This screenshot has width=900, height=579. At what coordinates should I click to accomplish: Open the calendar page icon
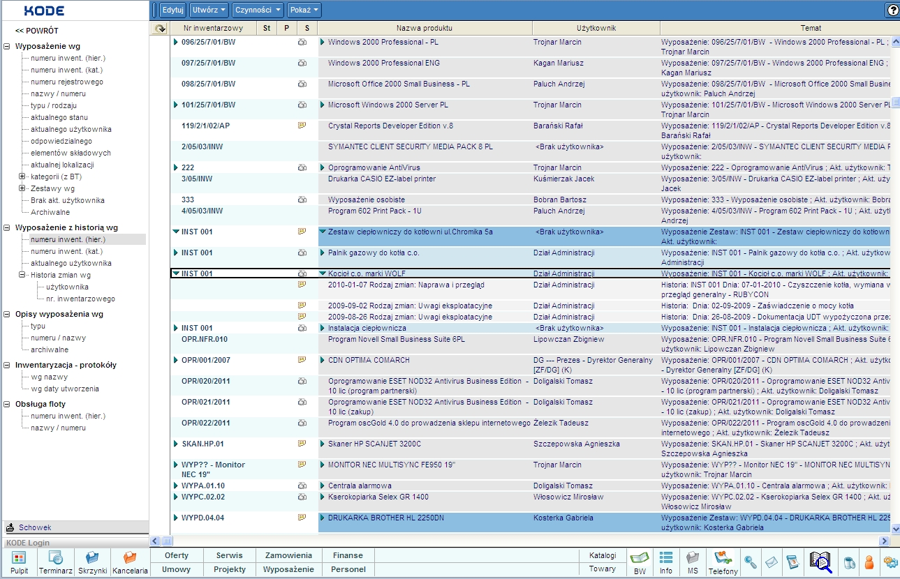coord(792,562)
